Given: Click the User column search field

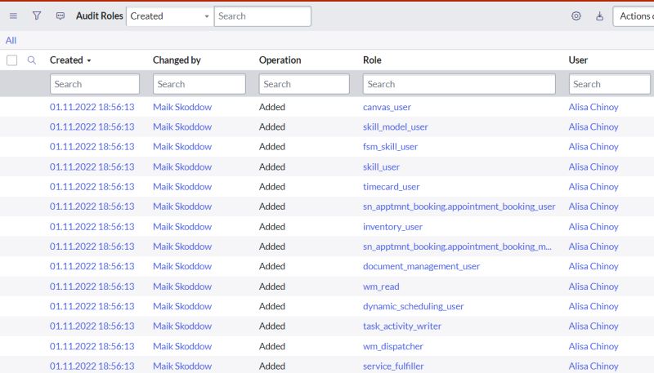Looking at the screenshot, I should (609, 84).
